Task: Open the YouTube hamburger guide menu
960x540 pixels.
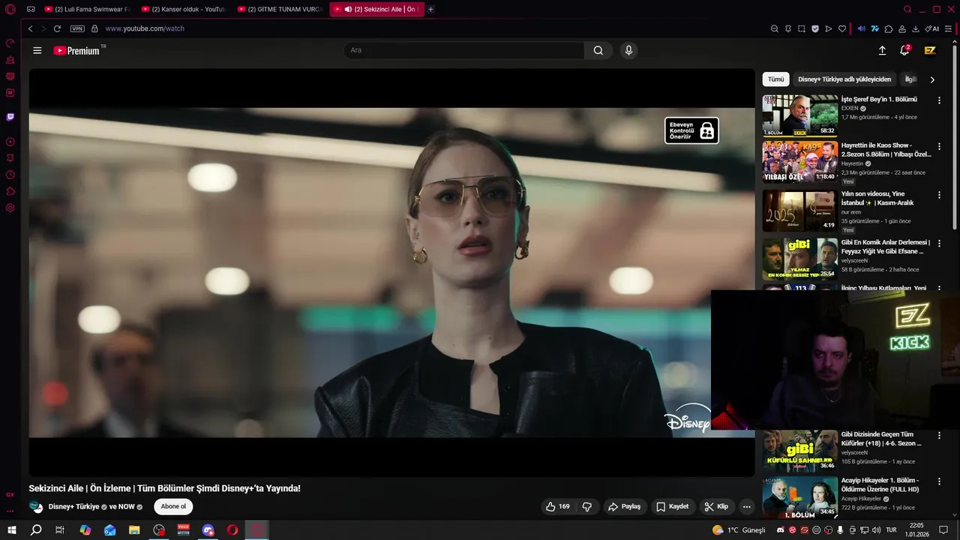Action: point(37,50)
